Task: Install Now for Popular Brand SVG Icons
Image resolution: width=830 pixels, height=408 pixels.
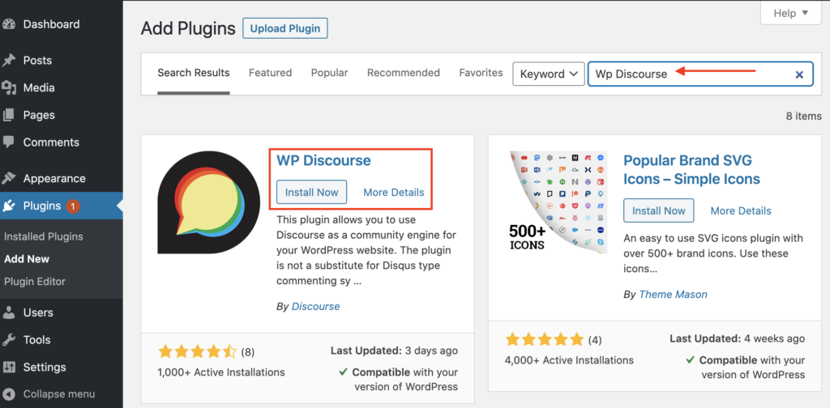Action: 659,210
